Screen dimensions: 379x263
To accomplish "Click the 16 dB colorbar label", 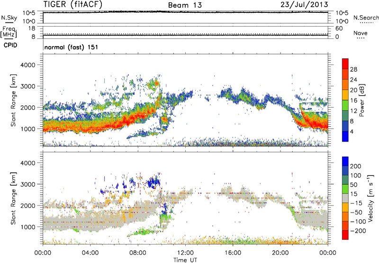I will click(x=353, y=101).
